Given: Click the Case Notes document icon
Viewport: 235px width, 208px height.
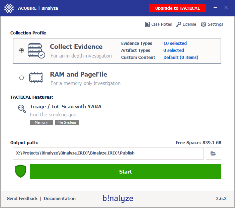Looking at the screenshot, I should (x=147, y=24).
